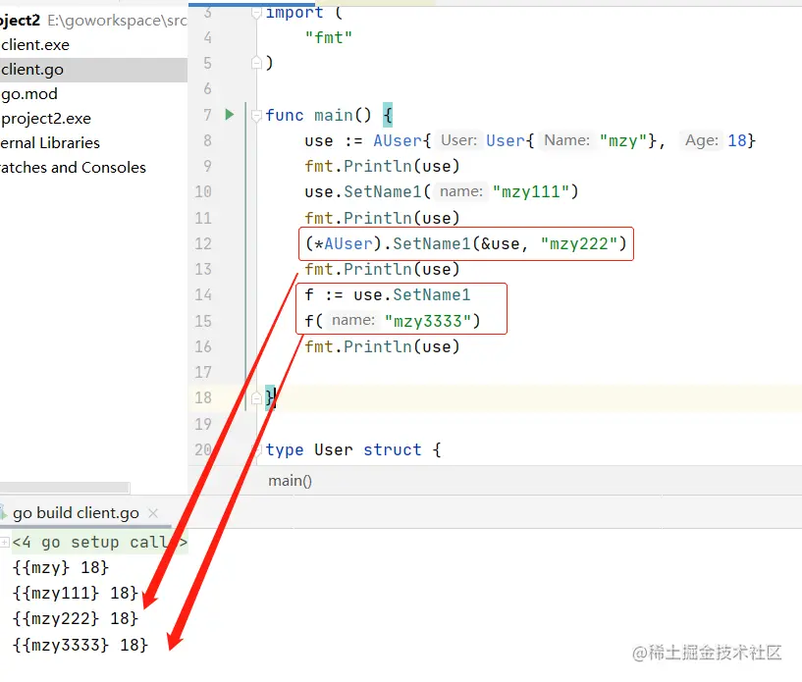Click "mzy222" string on line 12
This screenshot has height=682, width=802.
[579, 244]
